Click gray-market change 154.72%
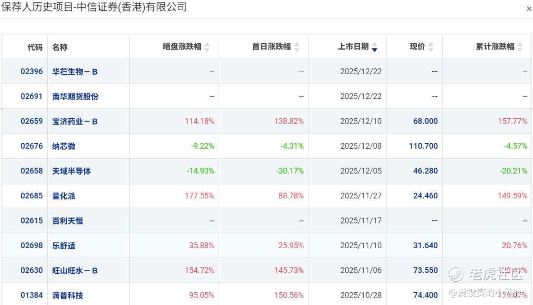 pyautogui.click(x=199, y=270)
